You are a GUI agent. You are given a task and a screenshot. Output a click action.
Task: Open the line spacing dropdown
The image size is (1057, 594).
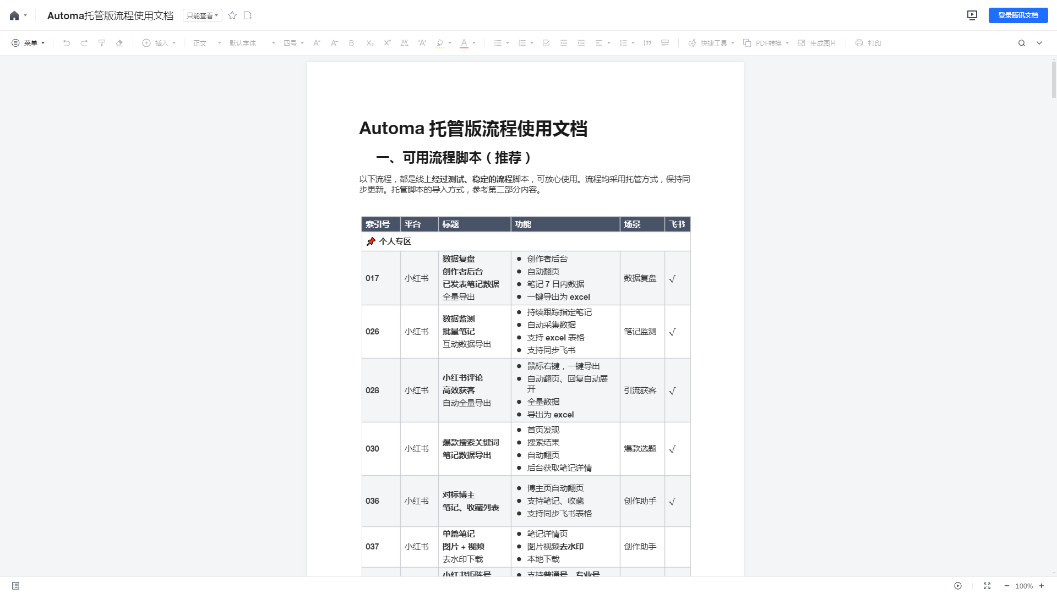627,43
